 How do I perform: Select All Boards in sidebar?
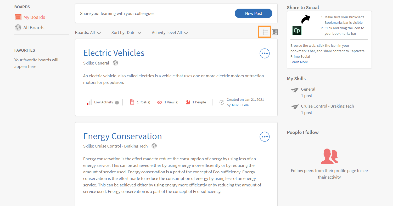coord(34,28)
